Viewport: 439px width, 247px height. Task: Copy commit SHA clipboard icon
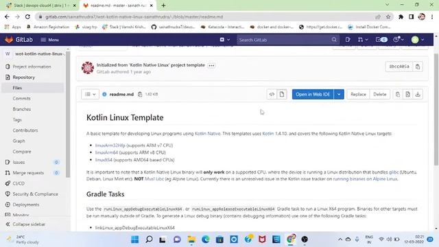pyautogui.click(x=418, y=67)
